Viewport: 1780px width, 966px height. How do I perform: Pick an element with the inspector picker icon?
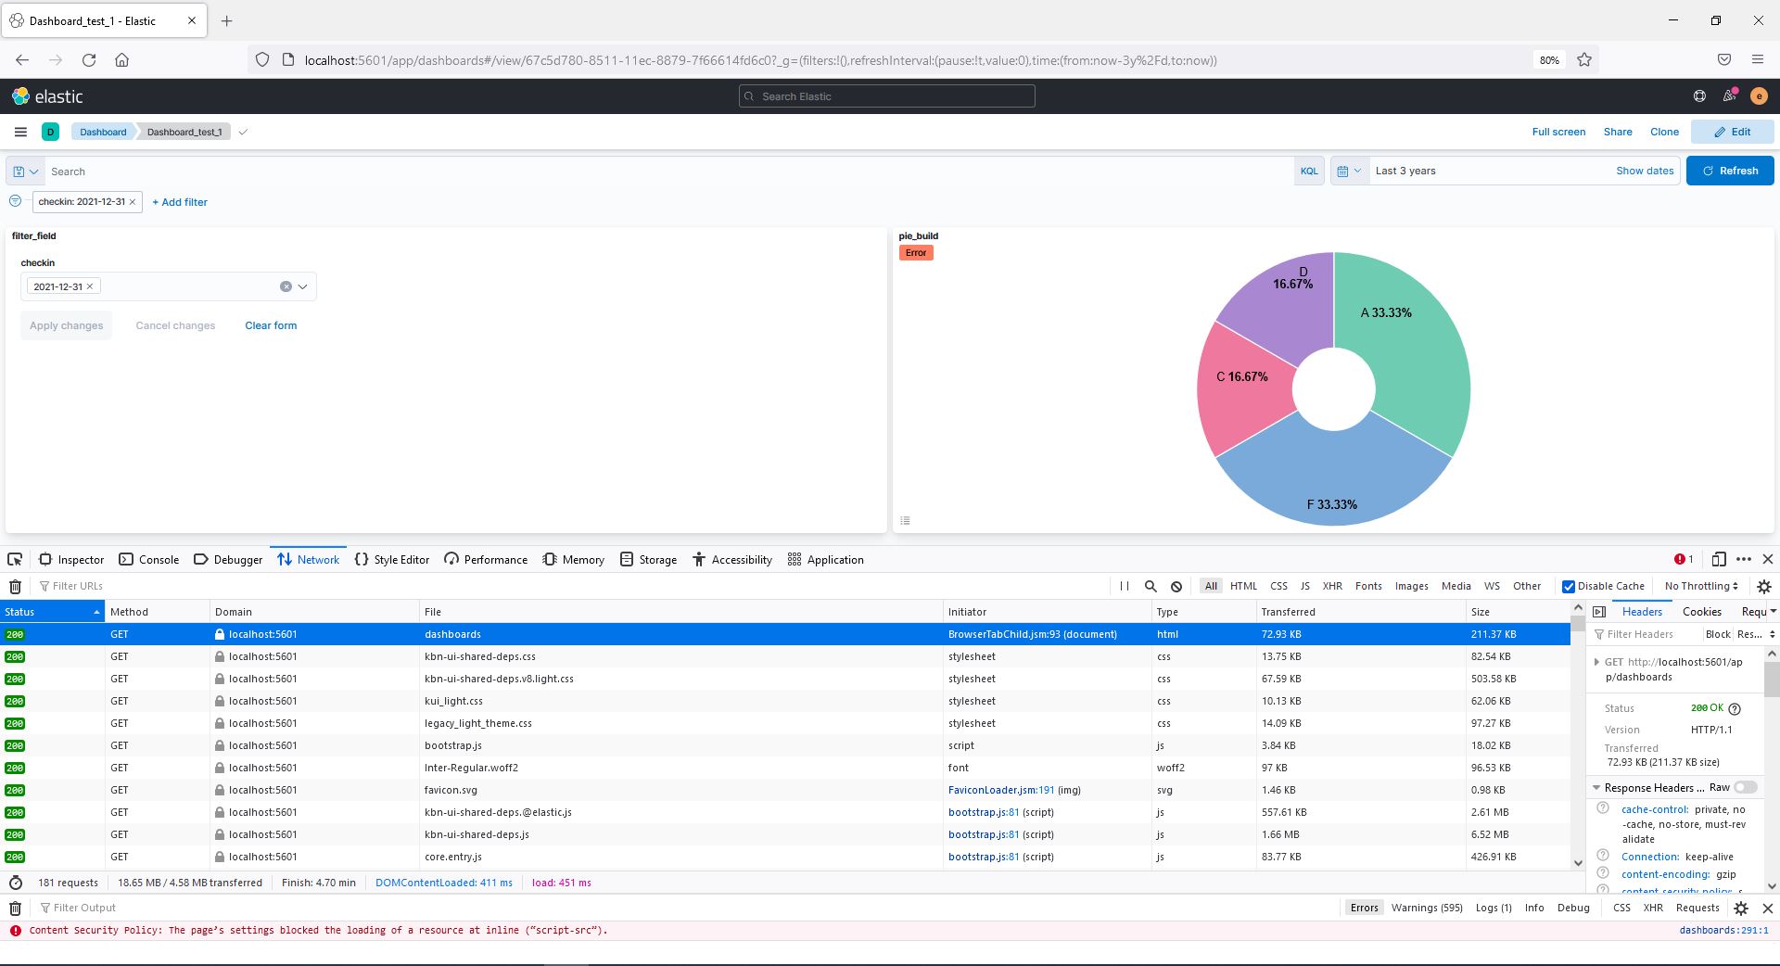click(x=15, y=559)
